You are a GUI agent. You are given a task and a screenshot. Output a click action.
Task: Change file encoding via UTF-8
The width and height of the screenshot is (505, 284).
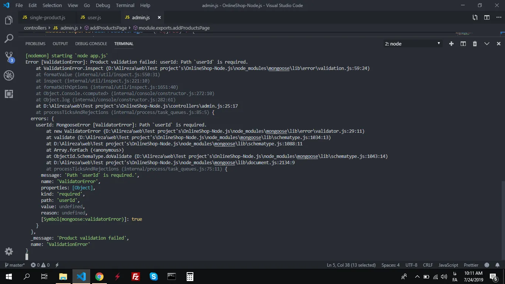point(411,265)
